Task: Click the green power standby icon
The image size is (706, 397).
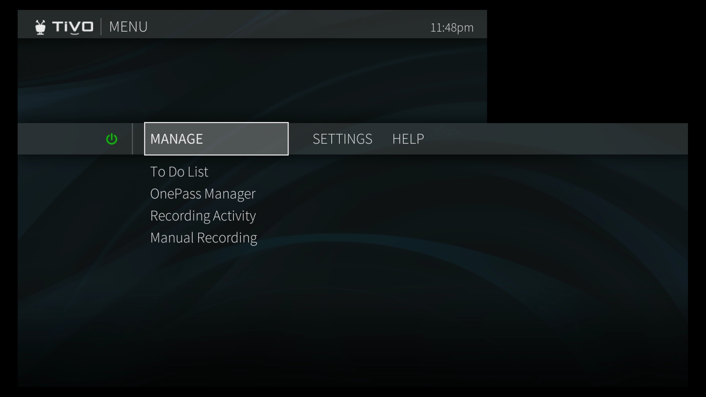Action: click(x=111, y=139)
